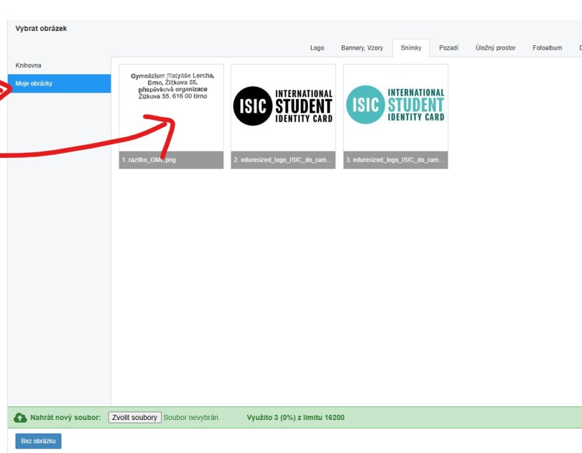Image resolution: width=582 pixels, height=453 pixels.
Task: Click the 1. razitko_GML.png caption
Action: click(171, 160)
